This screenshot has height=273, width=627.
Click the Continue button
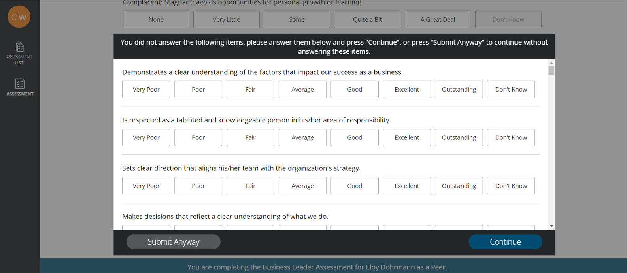click(505, 242)
